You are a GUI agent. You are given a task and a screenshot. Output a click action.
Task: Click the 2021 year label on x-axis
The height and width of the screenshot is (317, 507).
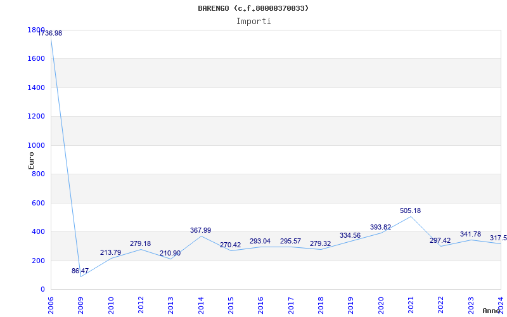(x=411, y=306)
